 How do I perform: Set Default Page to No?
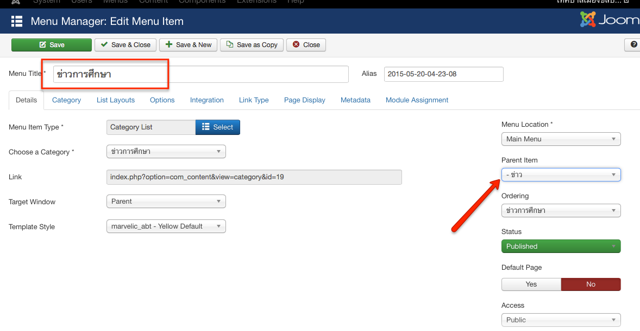coord(591,284)
